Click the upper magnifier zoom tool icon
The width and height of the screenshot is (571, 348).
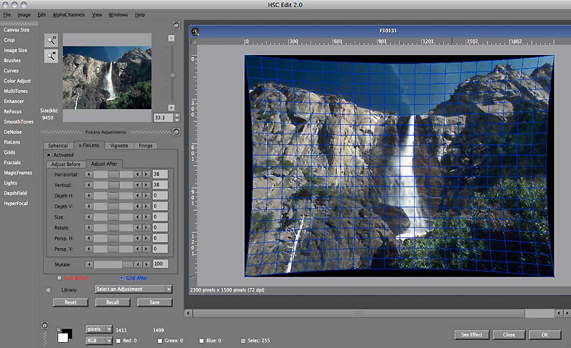51,40
